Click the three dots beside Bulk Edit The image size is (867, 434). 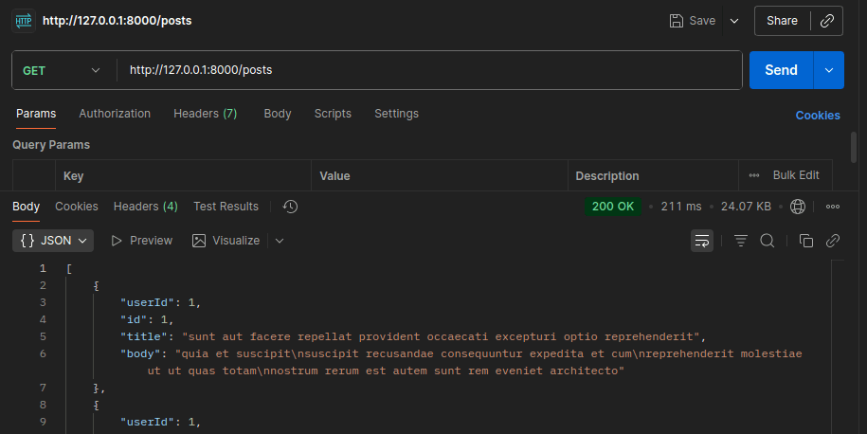pos(754,175)
